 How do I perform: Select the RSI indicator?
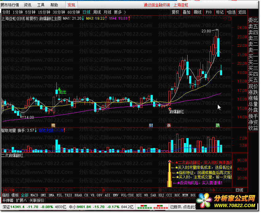coord(139,195)
